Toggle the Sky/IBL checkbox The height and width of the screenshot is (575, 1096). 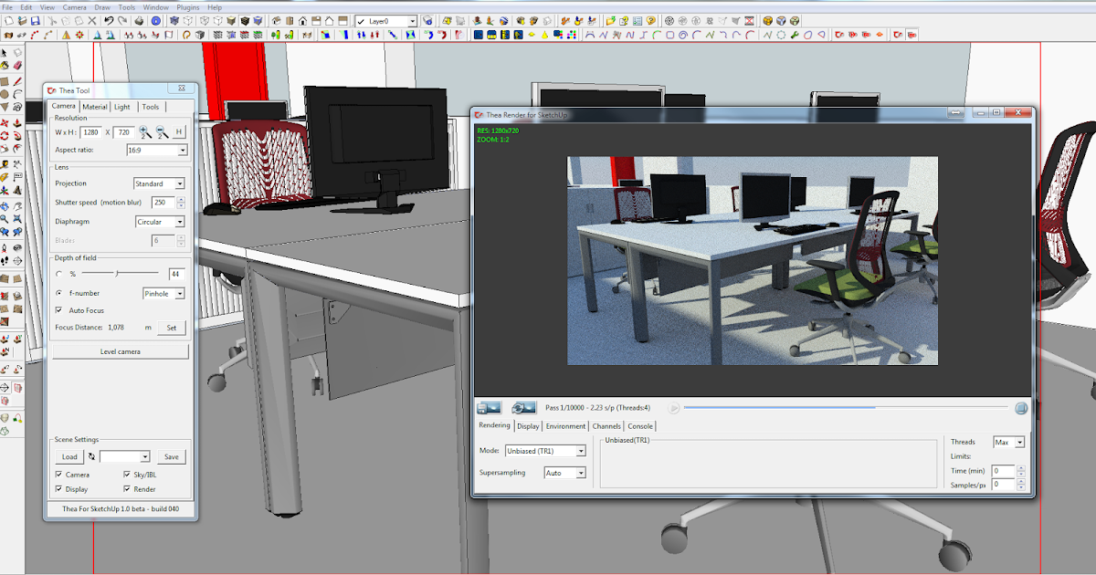126,475
